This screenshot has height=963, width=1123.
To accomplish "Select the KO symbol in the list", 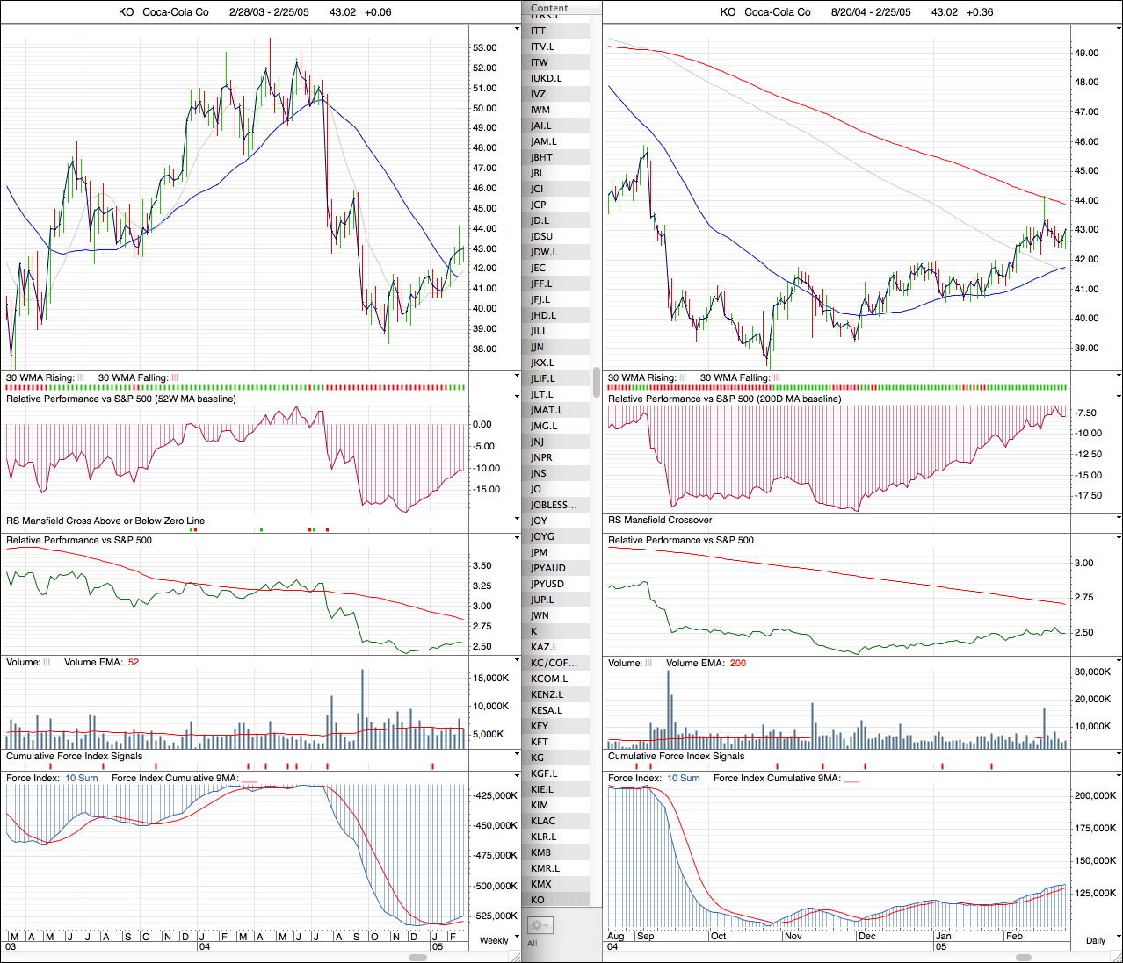I will click(x=538, y=900).
